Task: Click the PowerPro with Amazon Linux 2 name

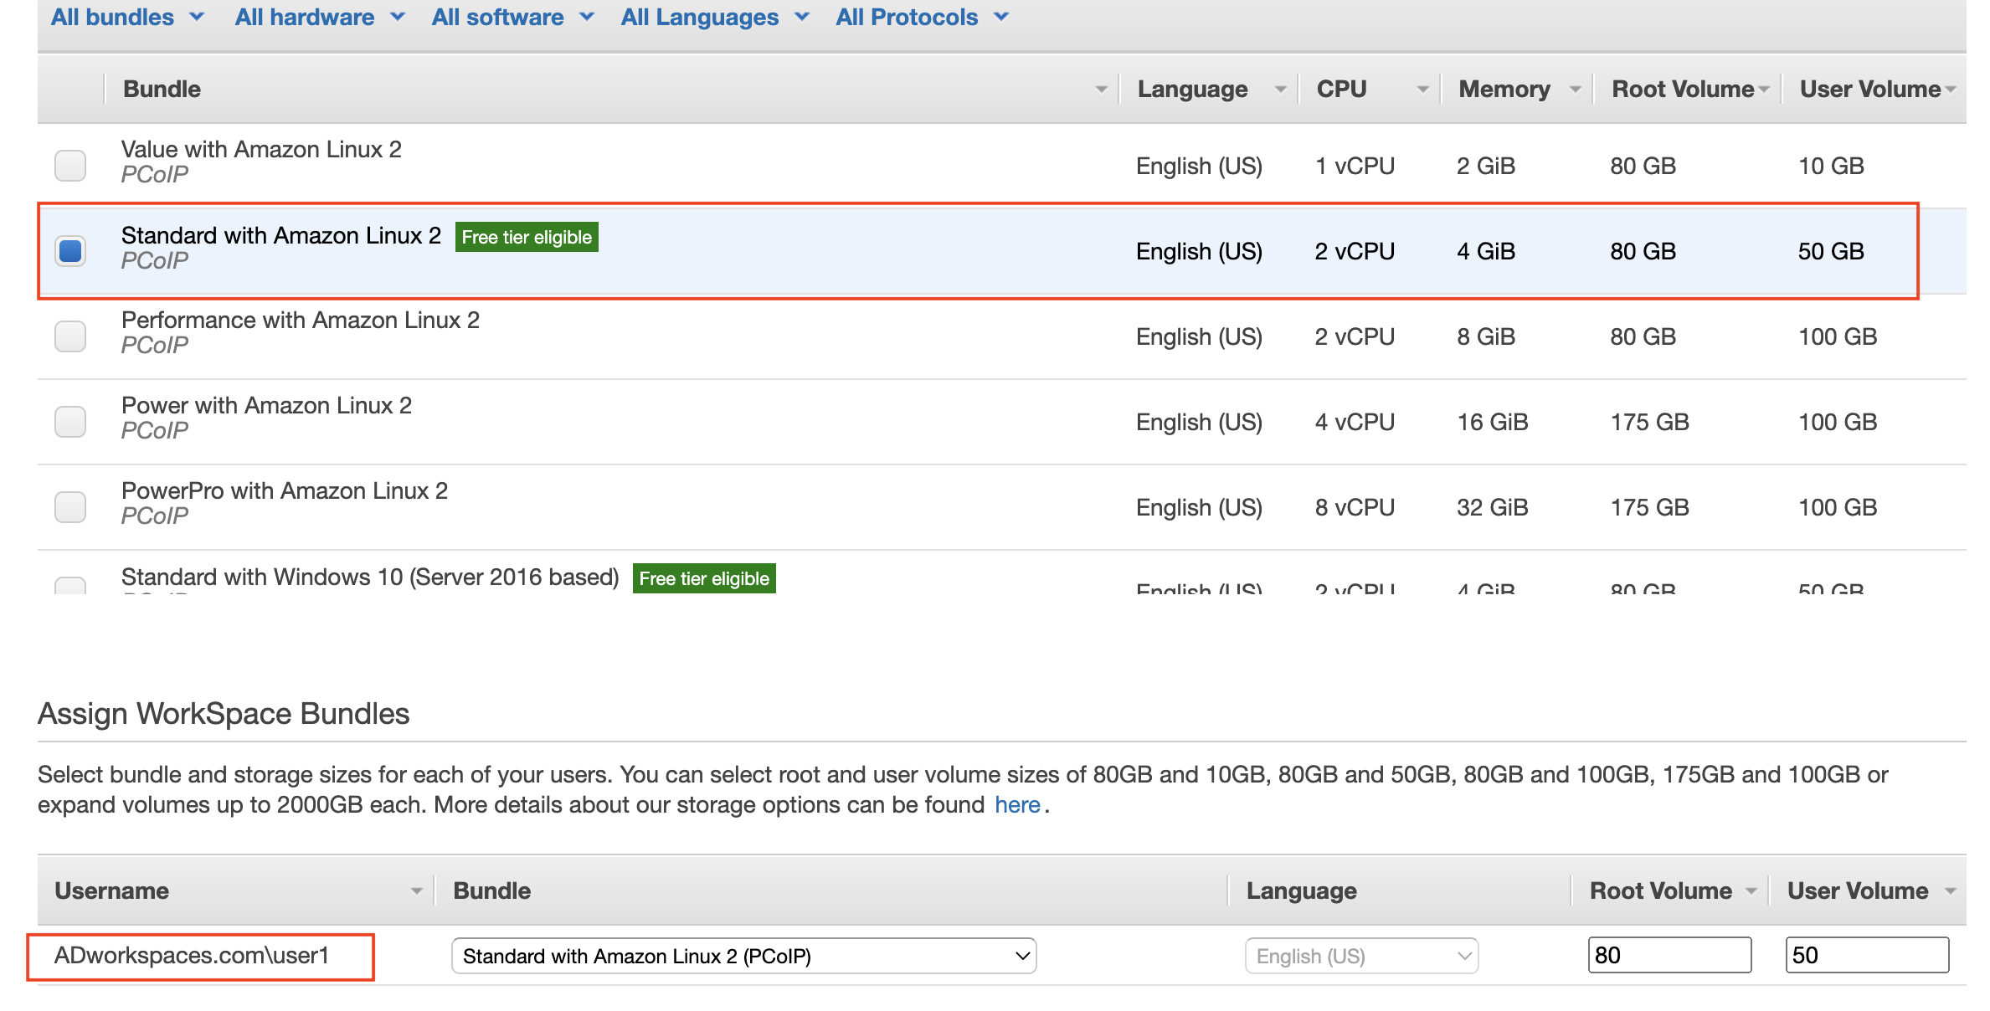Action: (285, 490)
